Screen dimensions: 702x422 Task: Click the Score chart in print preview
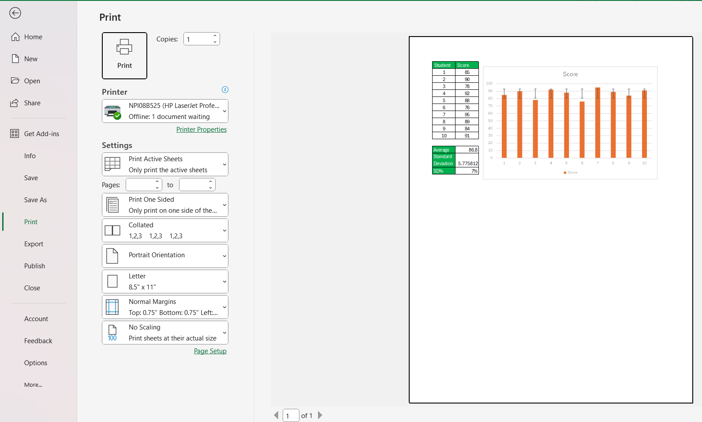tap(570, 123)
